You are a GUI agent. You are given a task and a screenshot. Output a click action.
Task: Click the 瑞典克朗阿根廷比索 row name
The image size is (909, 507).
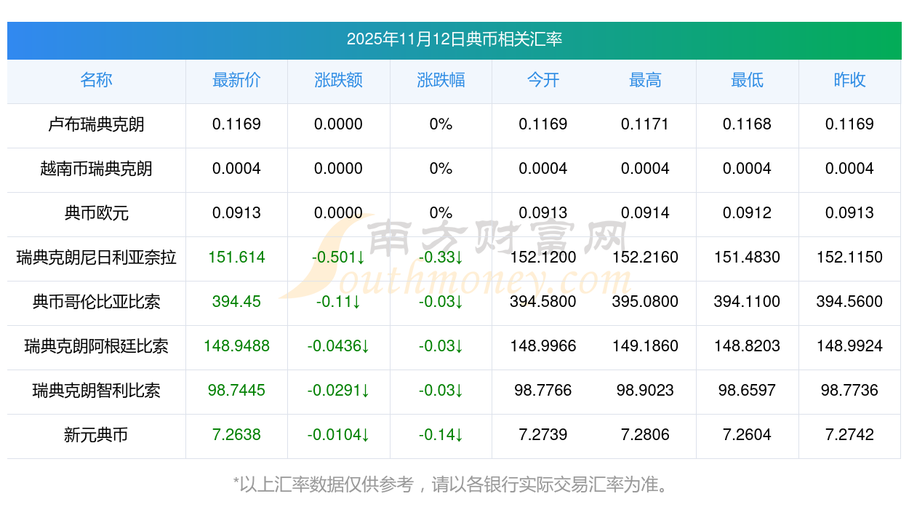click(96, 346)
